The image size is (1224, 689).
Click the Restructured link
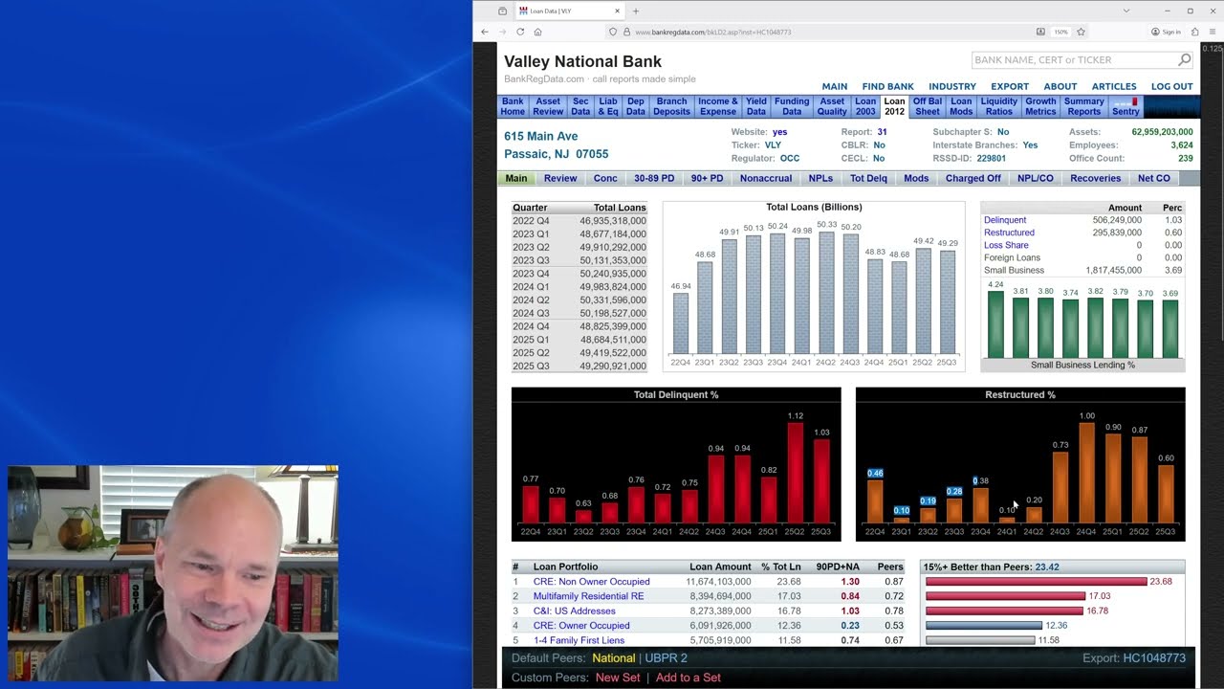1009,233
